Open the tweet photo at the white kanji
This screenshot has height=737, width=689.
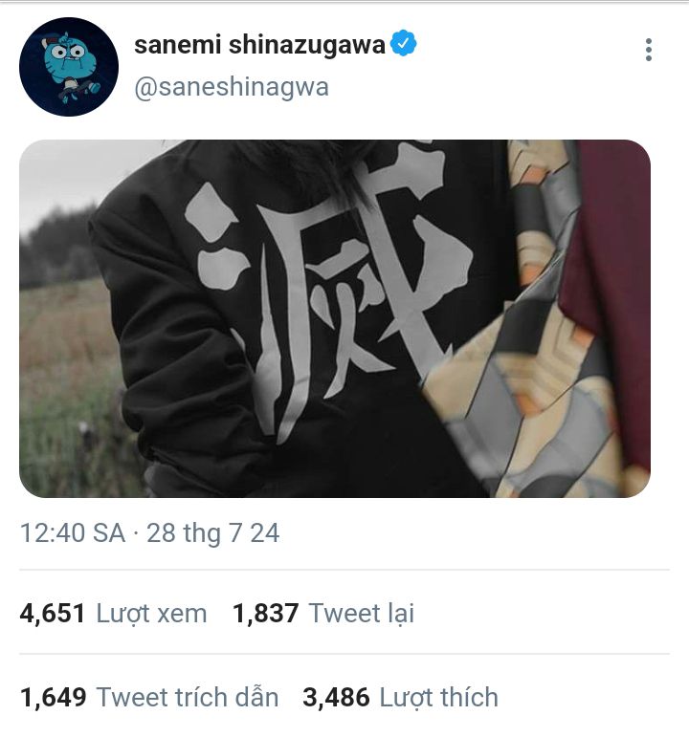tap(335, 296)
